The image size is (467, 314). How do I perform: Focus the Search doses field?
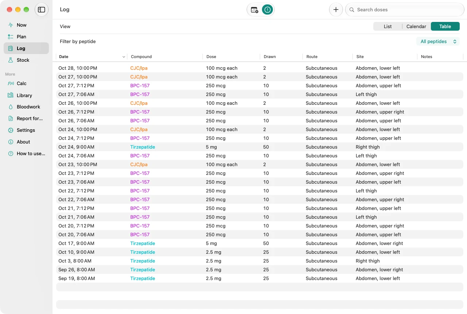click(x=405, y=9)
